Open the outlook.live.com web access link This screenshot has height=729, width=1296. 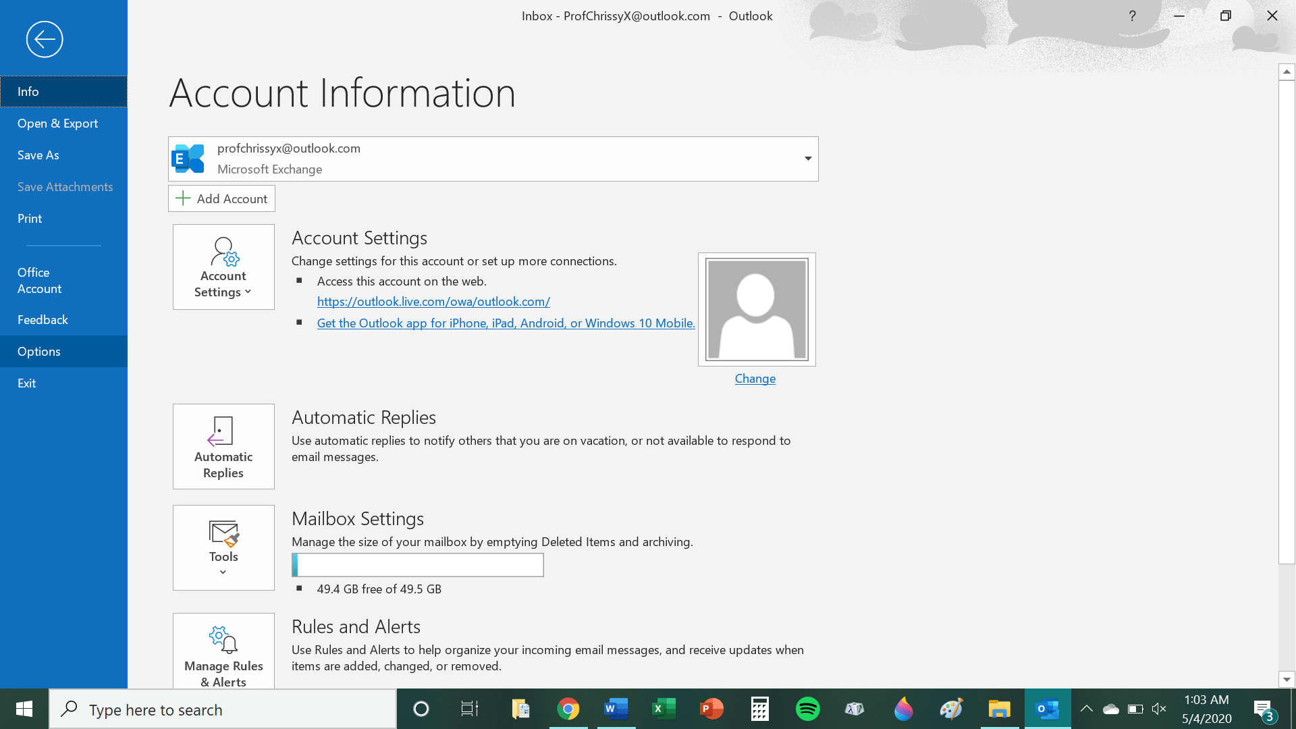pyautogui.click(x=433, y=302)
